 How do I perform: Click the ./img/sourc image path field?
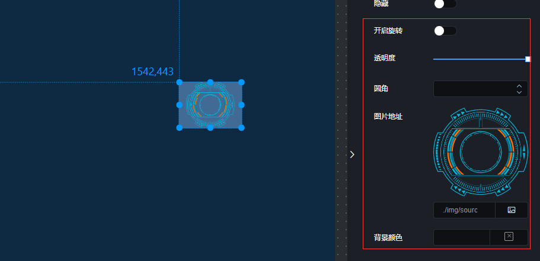(464, 210)
